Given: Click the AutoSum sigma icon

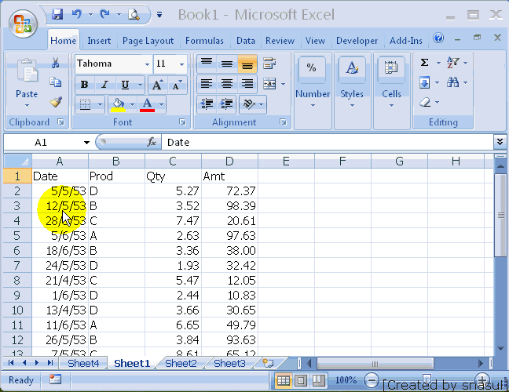Looking at the screenshot, I should [425, 63].
